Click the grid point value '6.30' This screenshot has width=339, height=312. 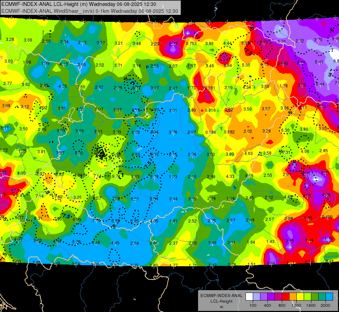tap(285, 130)
